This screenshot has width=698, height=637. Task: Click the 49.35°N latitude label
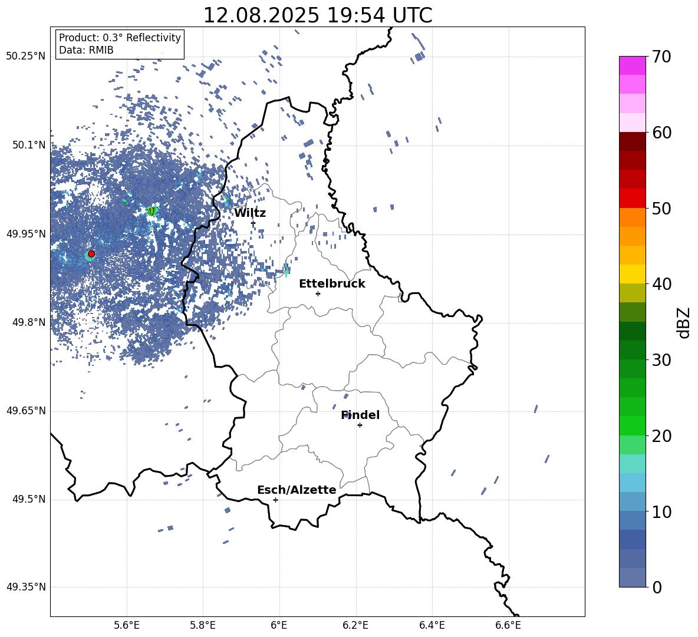click(x=26, y=587)
